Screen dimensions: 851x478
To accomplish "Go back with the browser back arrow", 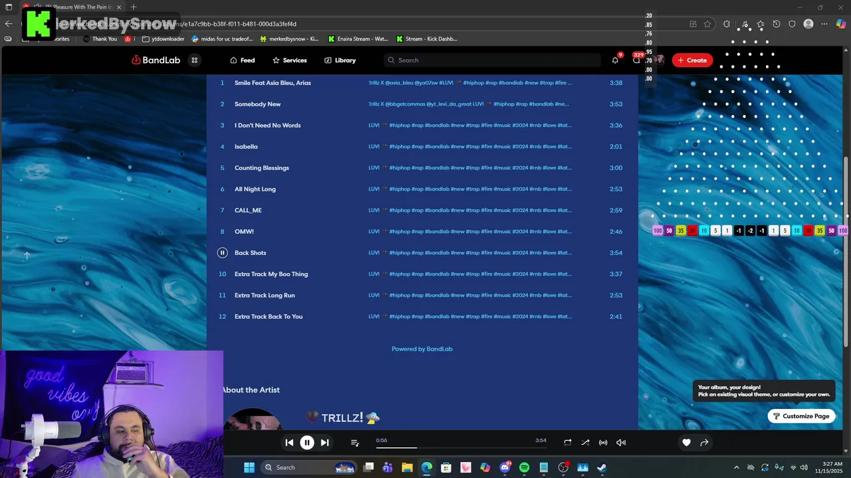I will pyautogui.click(x=9, y=24).
